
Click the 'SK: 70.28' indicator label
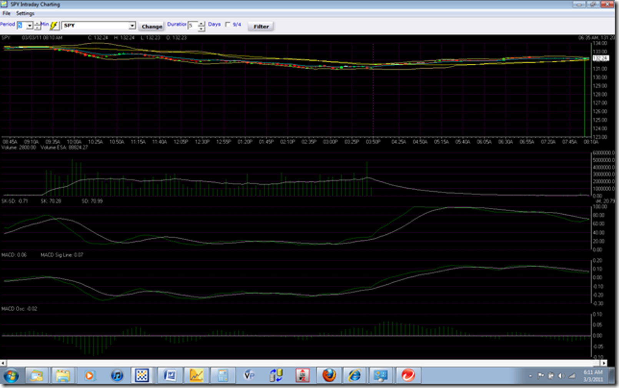(51, 201)
